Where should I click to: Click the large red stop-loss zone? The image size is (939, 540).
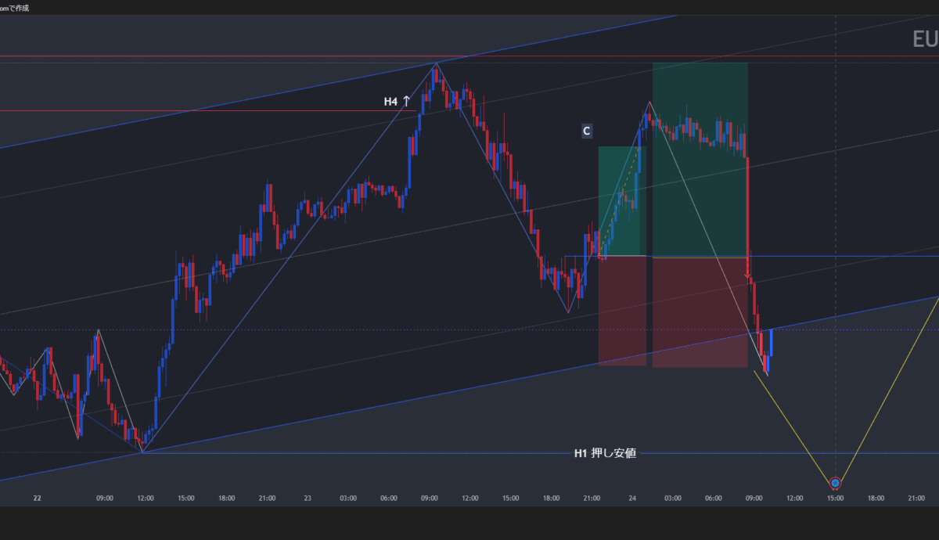[700, 311]
